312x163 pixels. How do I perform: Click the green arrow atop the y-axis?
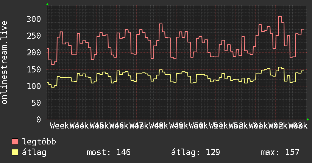pyautogui.click(x=47, y=4)
